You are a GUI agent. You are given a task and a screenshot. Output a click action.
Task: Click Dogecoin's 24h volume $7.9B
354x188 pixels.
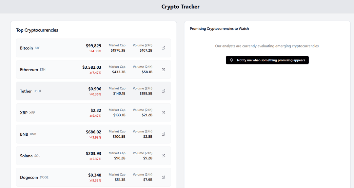(x=147, y=180)
